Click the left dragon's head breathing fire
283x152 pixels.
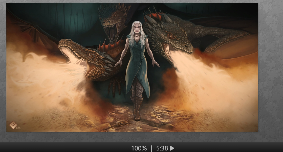[76, 50]
